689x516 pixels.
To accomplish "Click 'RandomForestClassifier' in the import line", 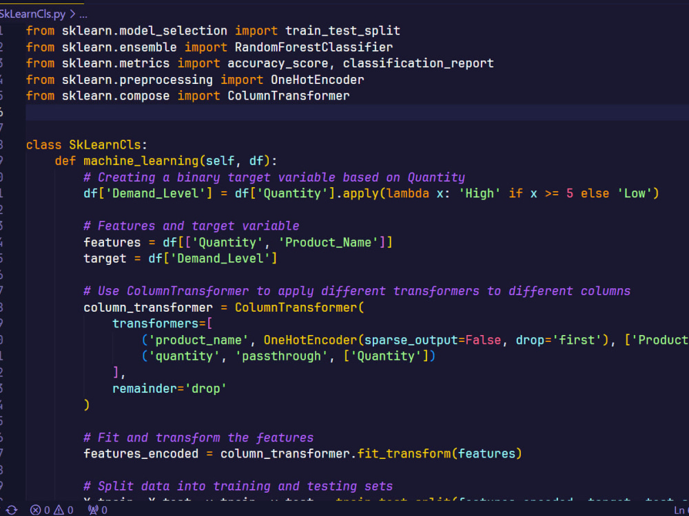I will point(313,47).
